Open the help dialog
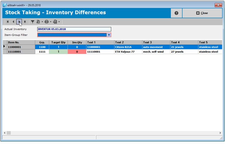Viewport: 225px width, 160px height. tap(176, 13)
